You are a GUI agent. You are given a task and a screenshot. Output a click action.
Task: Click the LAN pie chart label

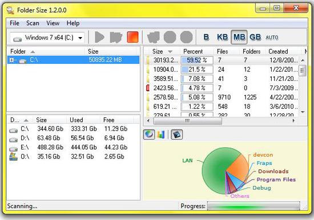click(x=187, y=161)
